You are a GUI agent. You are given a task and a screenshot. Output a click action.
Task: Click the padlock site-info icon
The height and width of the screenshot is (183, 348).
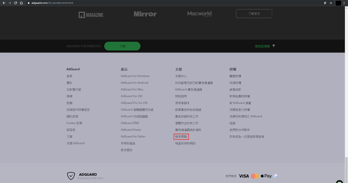[x=29, y=3]
